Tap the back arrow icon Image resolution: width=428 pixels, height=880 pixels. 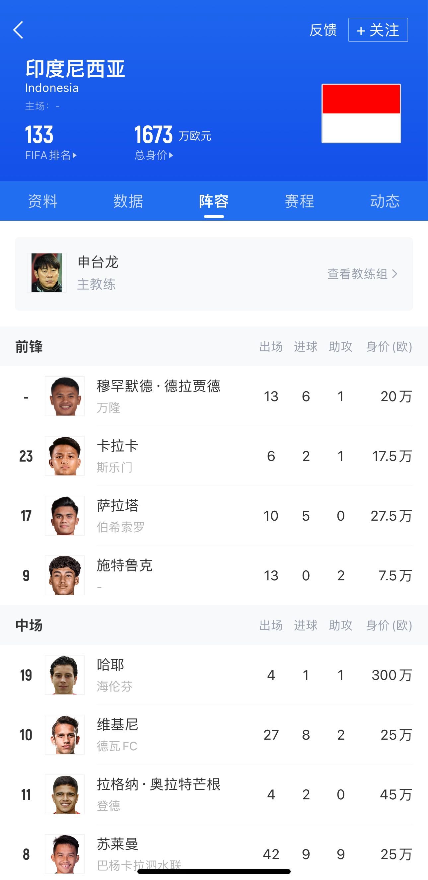pos(19,30)
